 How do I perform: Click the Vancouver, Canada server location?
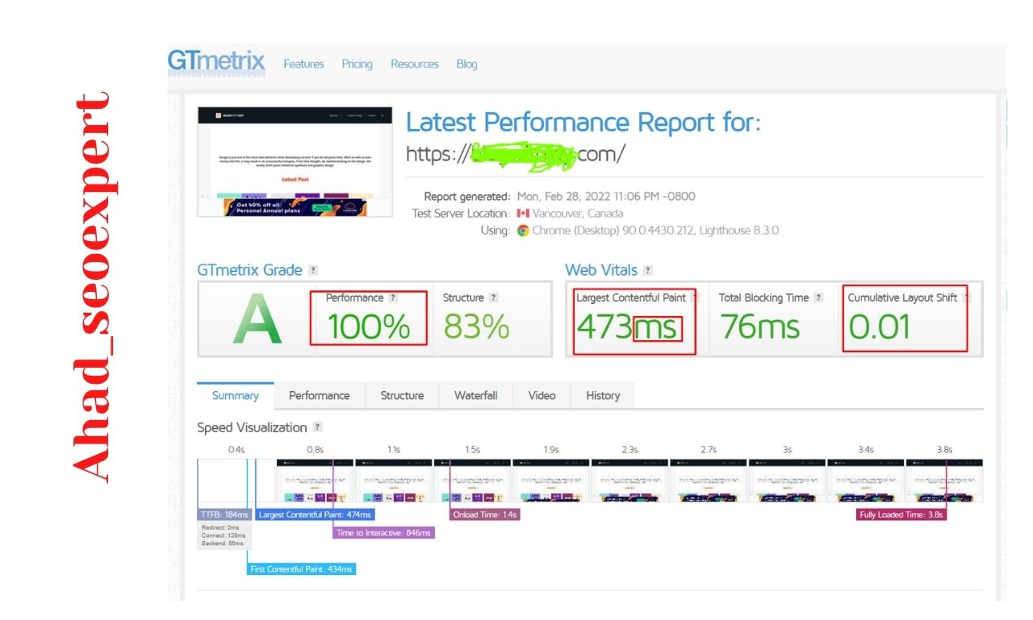coord(578,214)
